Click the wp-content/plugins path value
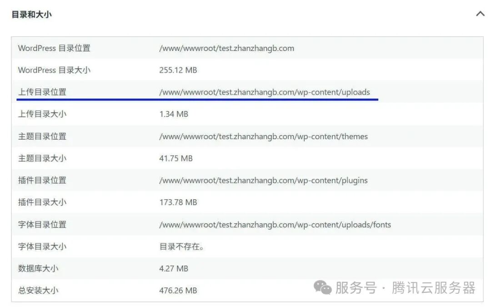The width and height of the screenshot is (491, 307). click(263, 181)
